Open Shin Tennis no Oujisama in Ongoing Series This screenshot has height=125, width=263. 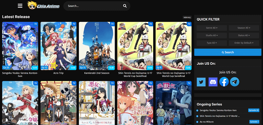coord(220,116)
